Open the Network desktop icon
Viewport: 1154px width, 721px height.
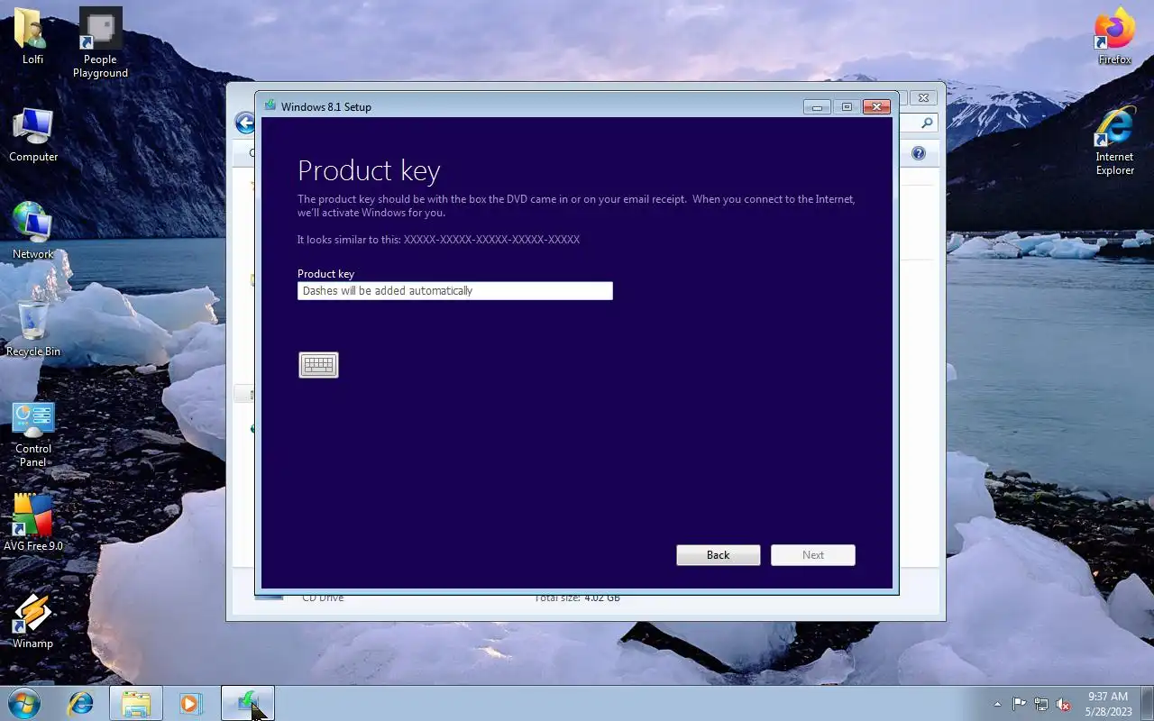(x=33, y=232)
